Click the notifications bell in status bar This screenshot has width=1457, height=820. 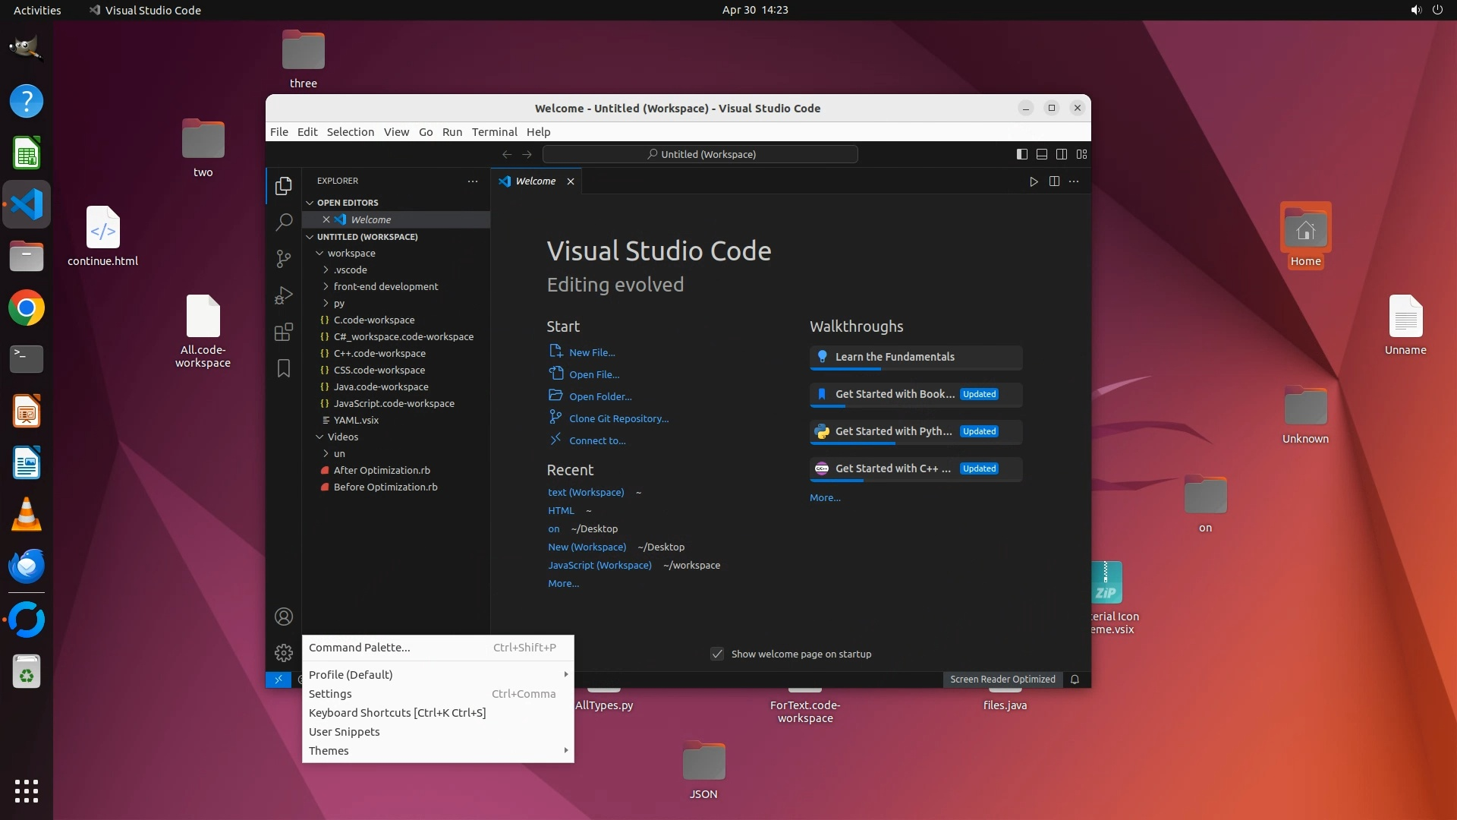[1075, 680]
